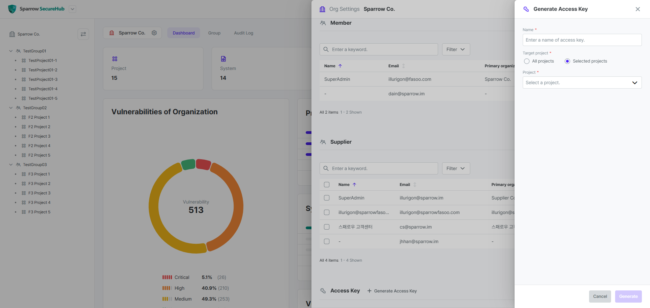This screenshot has height=308, width=650.
Task: Open the gear settings icon beside Sparrow Co.
Action: pyautogui.click(x=154, y=33)
